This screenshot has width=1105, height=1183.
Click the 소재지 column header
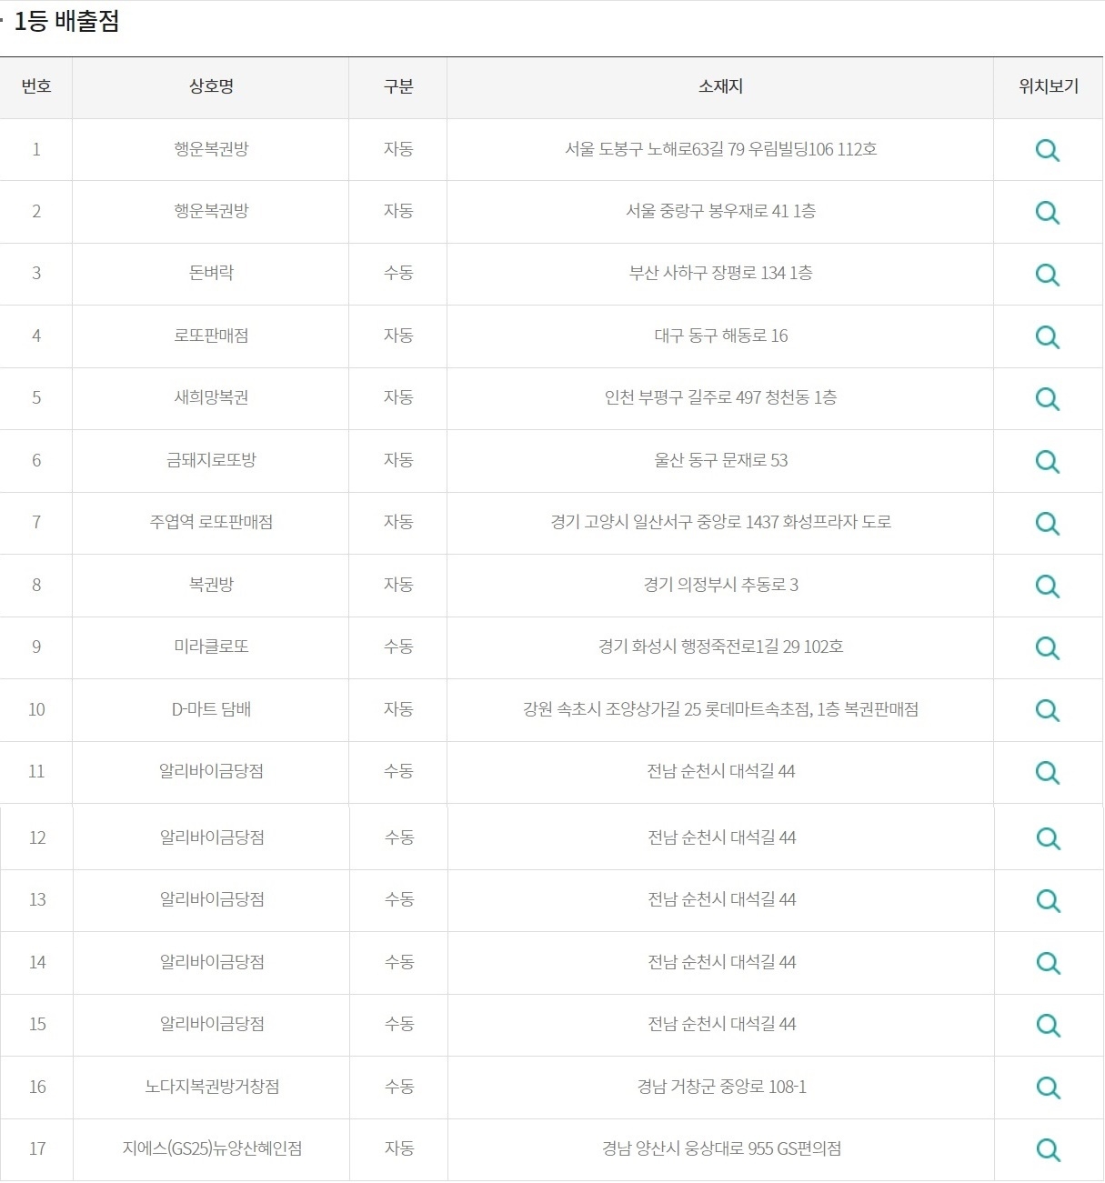(x=720, y=86)
